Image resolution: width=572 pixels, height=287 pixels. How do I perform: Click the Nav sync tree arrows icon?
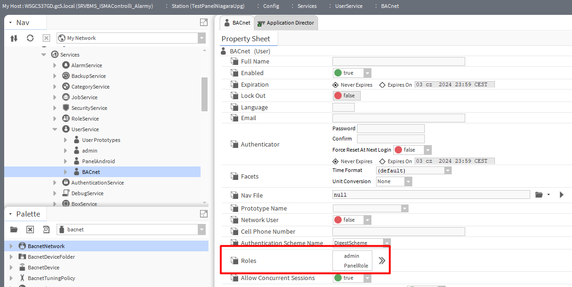pyautogui.click(x=14, y=38)
